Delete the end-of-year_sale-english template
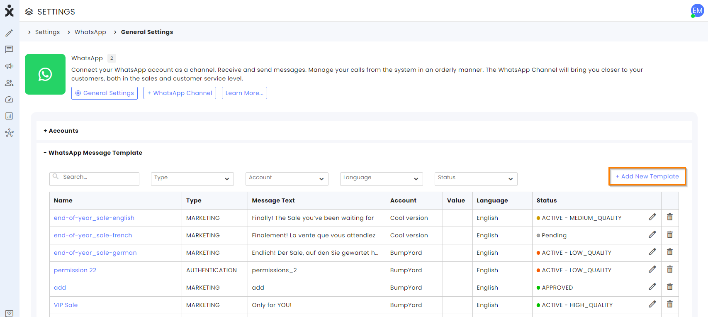This screenshot has width=708, height=317. coord(670,217)
